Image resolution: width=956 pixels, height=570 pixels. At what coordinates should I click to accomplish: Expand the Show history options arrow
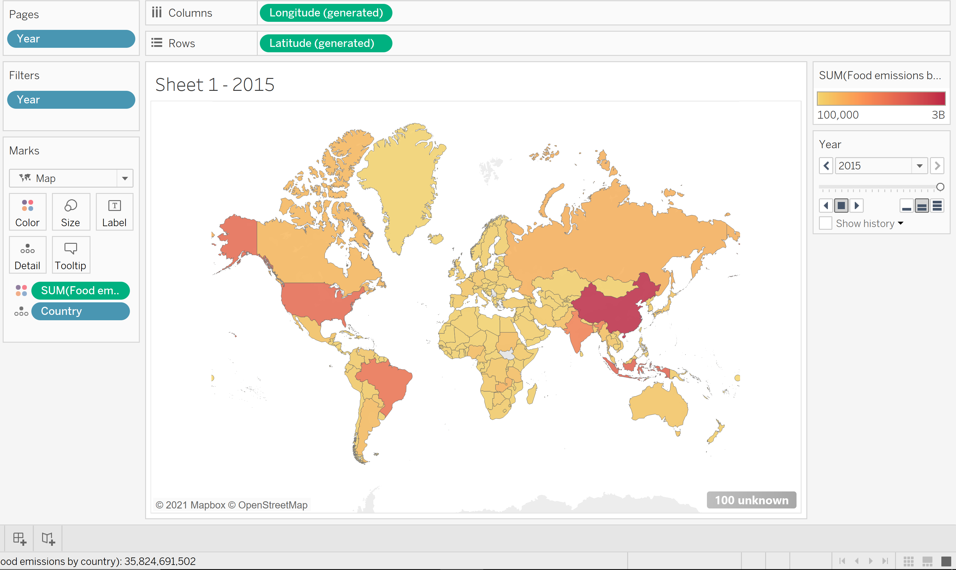[x=901, y=223]
